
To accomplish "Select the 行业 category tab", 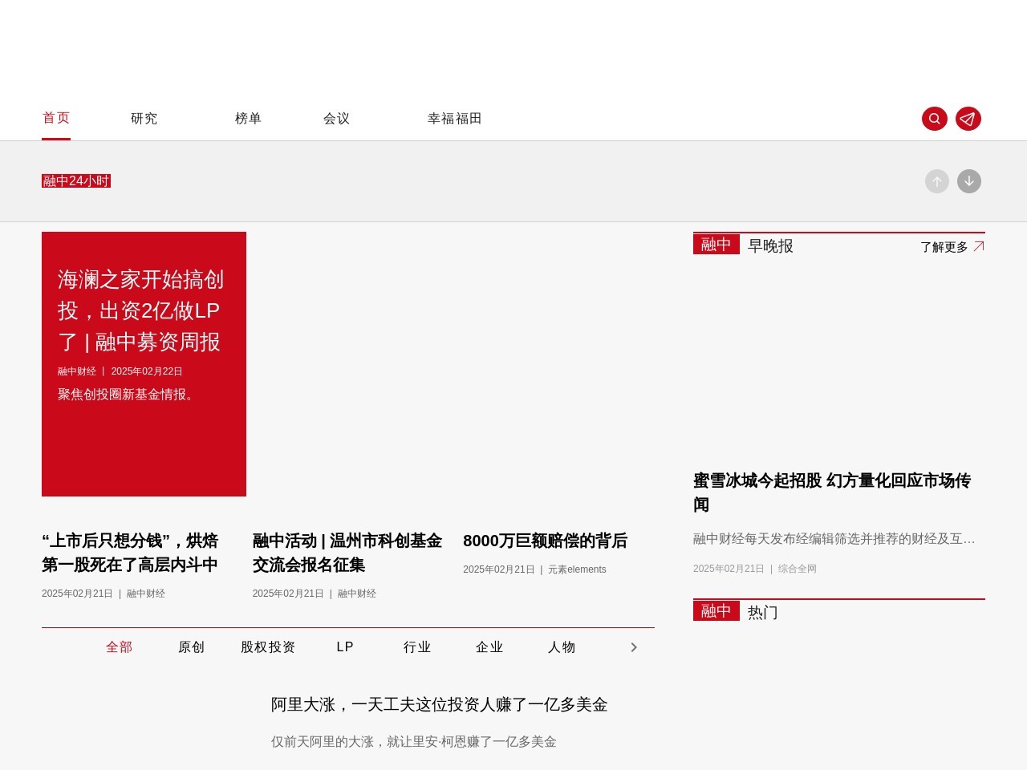I will point(418,647).
